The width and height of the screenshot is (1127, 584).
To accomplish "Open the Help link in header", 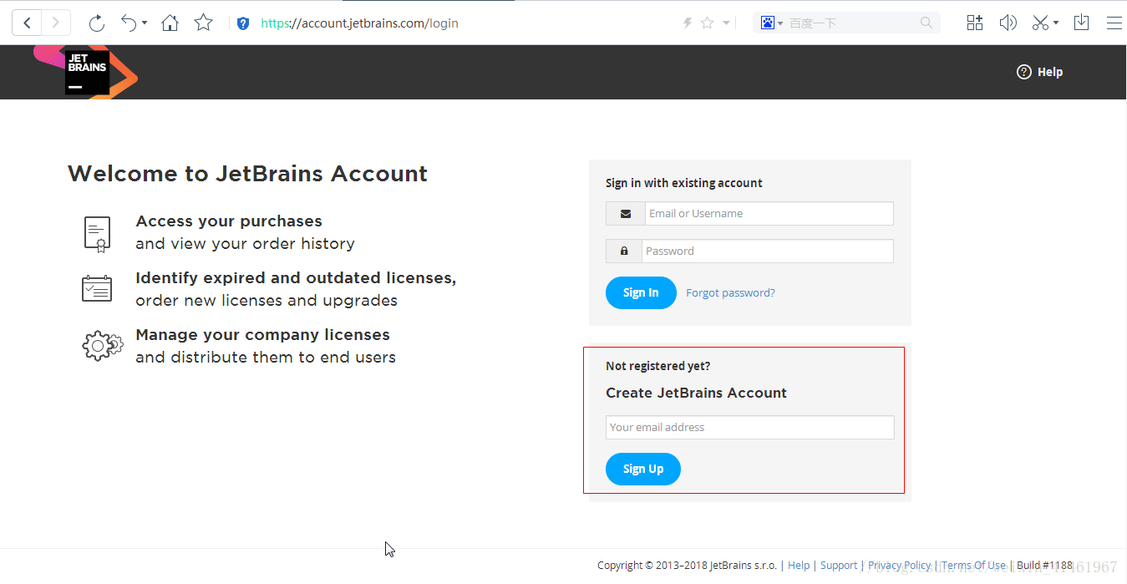I will [1039, 72].
